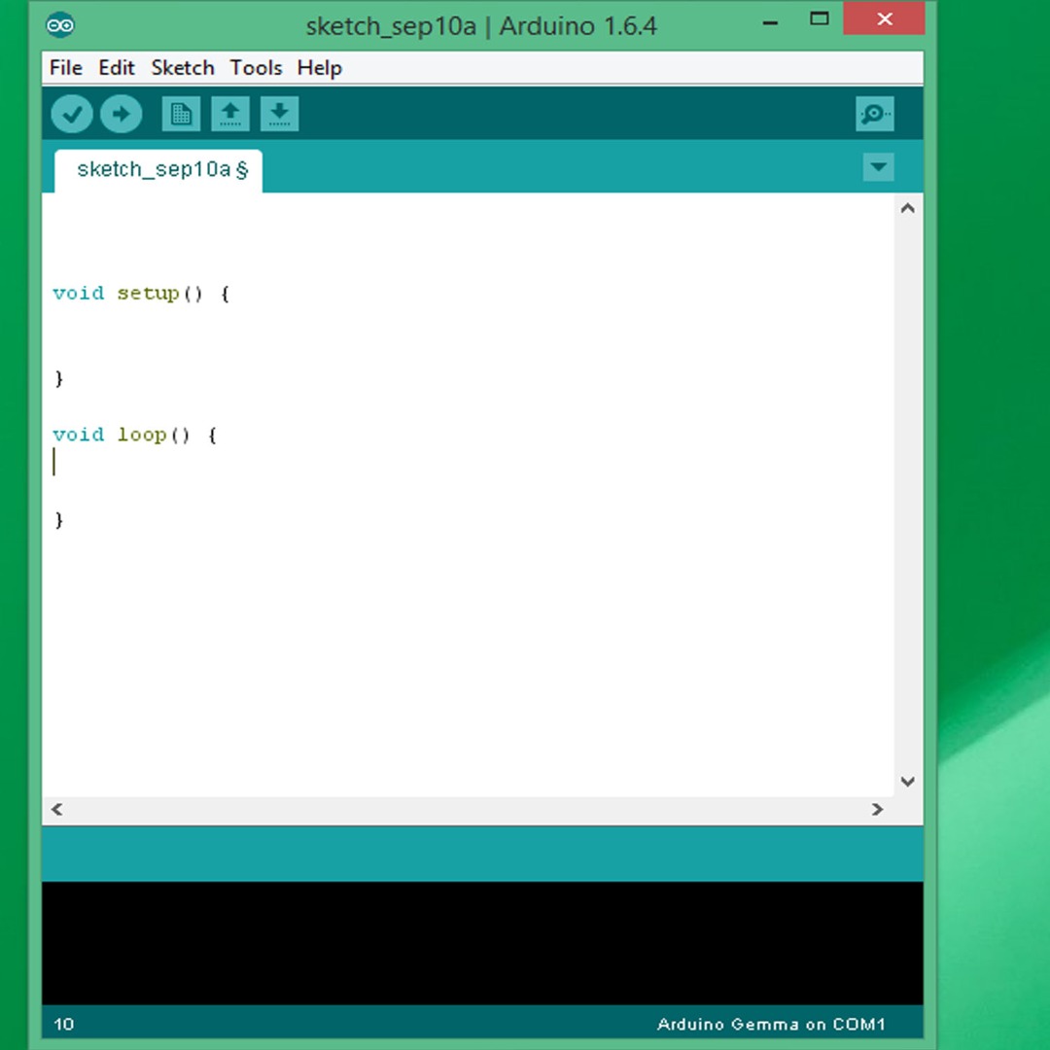Select the sketch_sep10a tab
The height and width of the screenshot is (1050, 1050).
[x=158, y=171]
